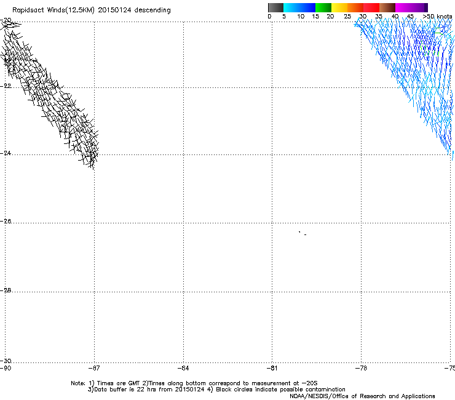
Task: Click the '-78' longitude axis label
Action: (361, 369)
